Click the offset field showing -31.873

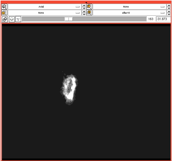(163, 19)
